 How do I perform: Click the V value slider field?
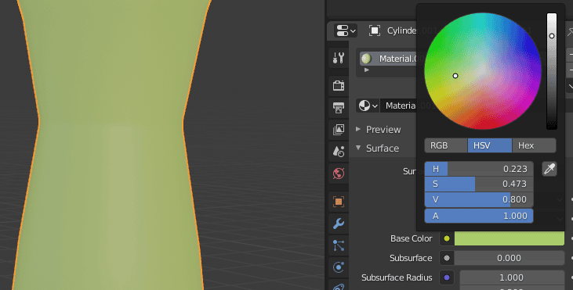(479, 199)
